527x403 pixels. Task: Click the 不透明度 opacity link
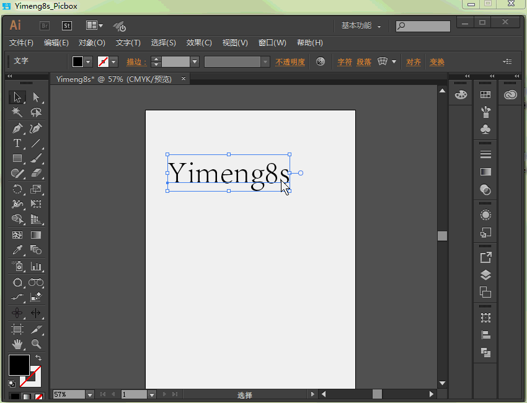(290, 62)
